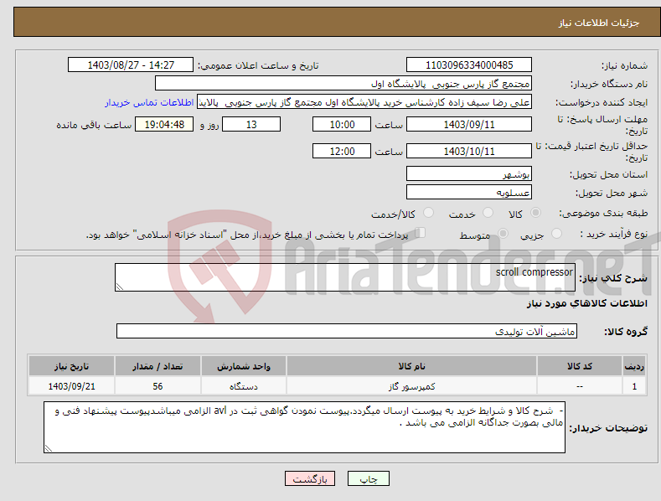Click the announcement date field 1403/08/27 - 14:27
This screenshot has height=501, width=661.
(131, 65)
